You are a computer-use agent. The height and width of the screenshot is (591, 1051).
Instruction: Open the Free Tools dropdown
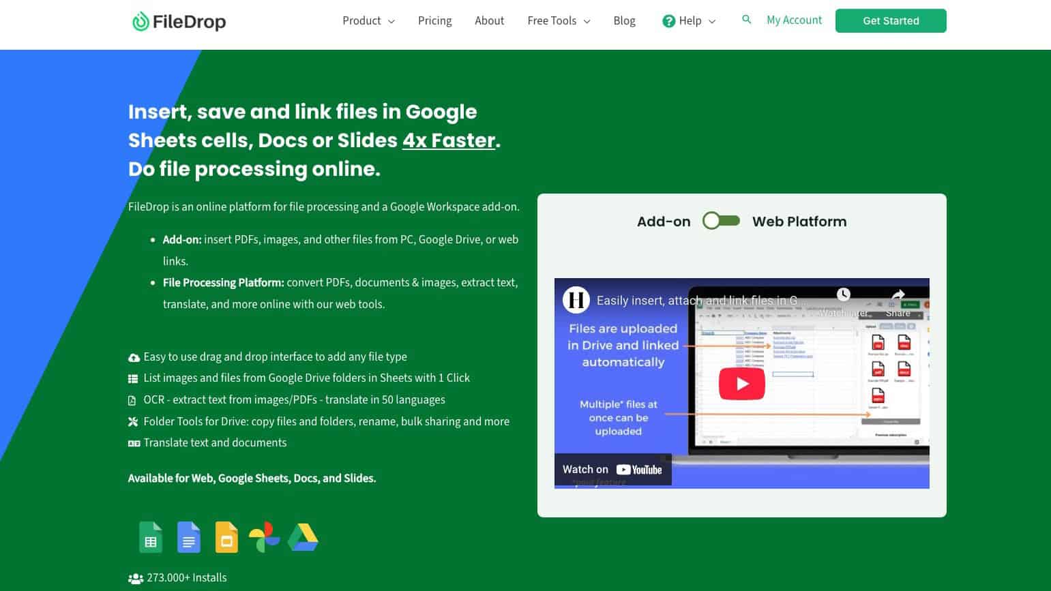[558, 20]
